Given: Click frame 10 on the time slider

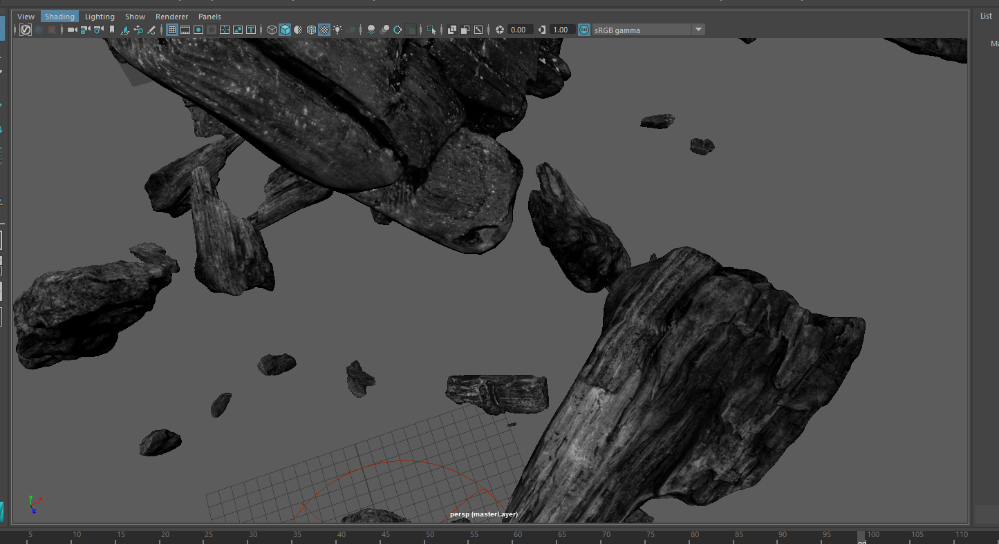Looking at the screenshot, I should click(76, 534).
